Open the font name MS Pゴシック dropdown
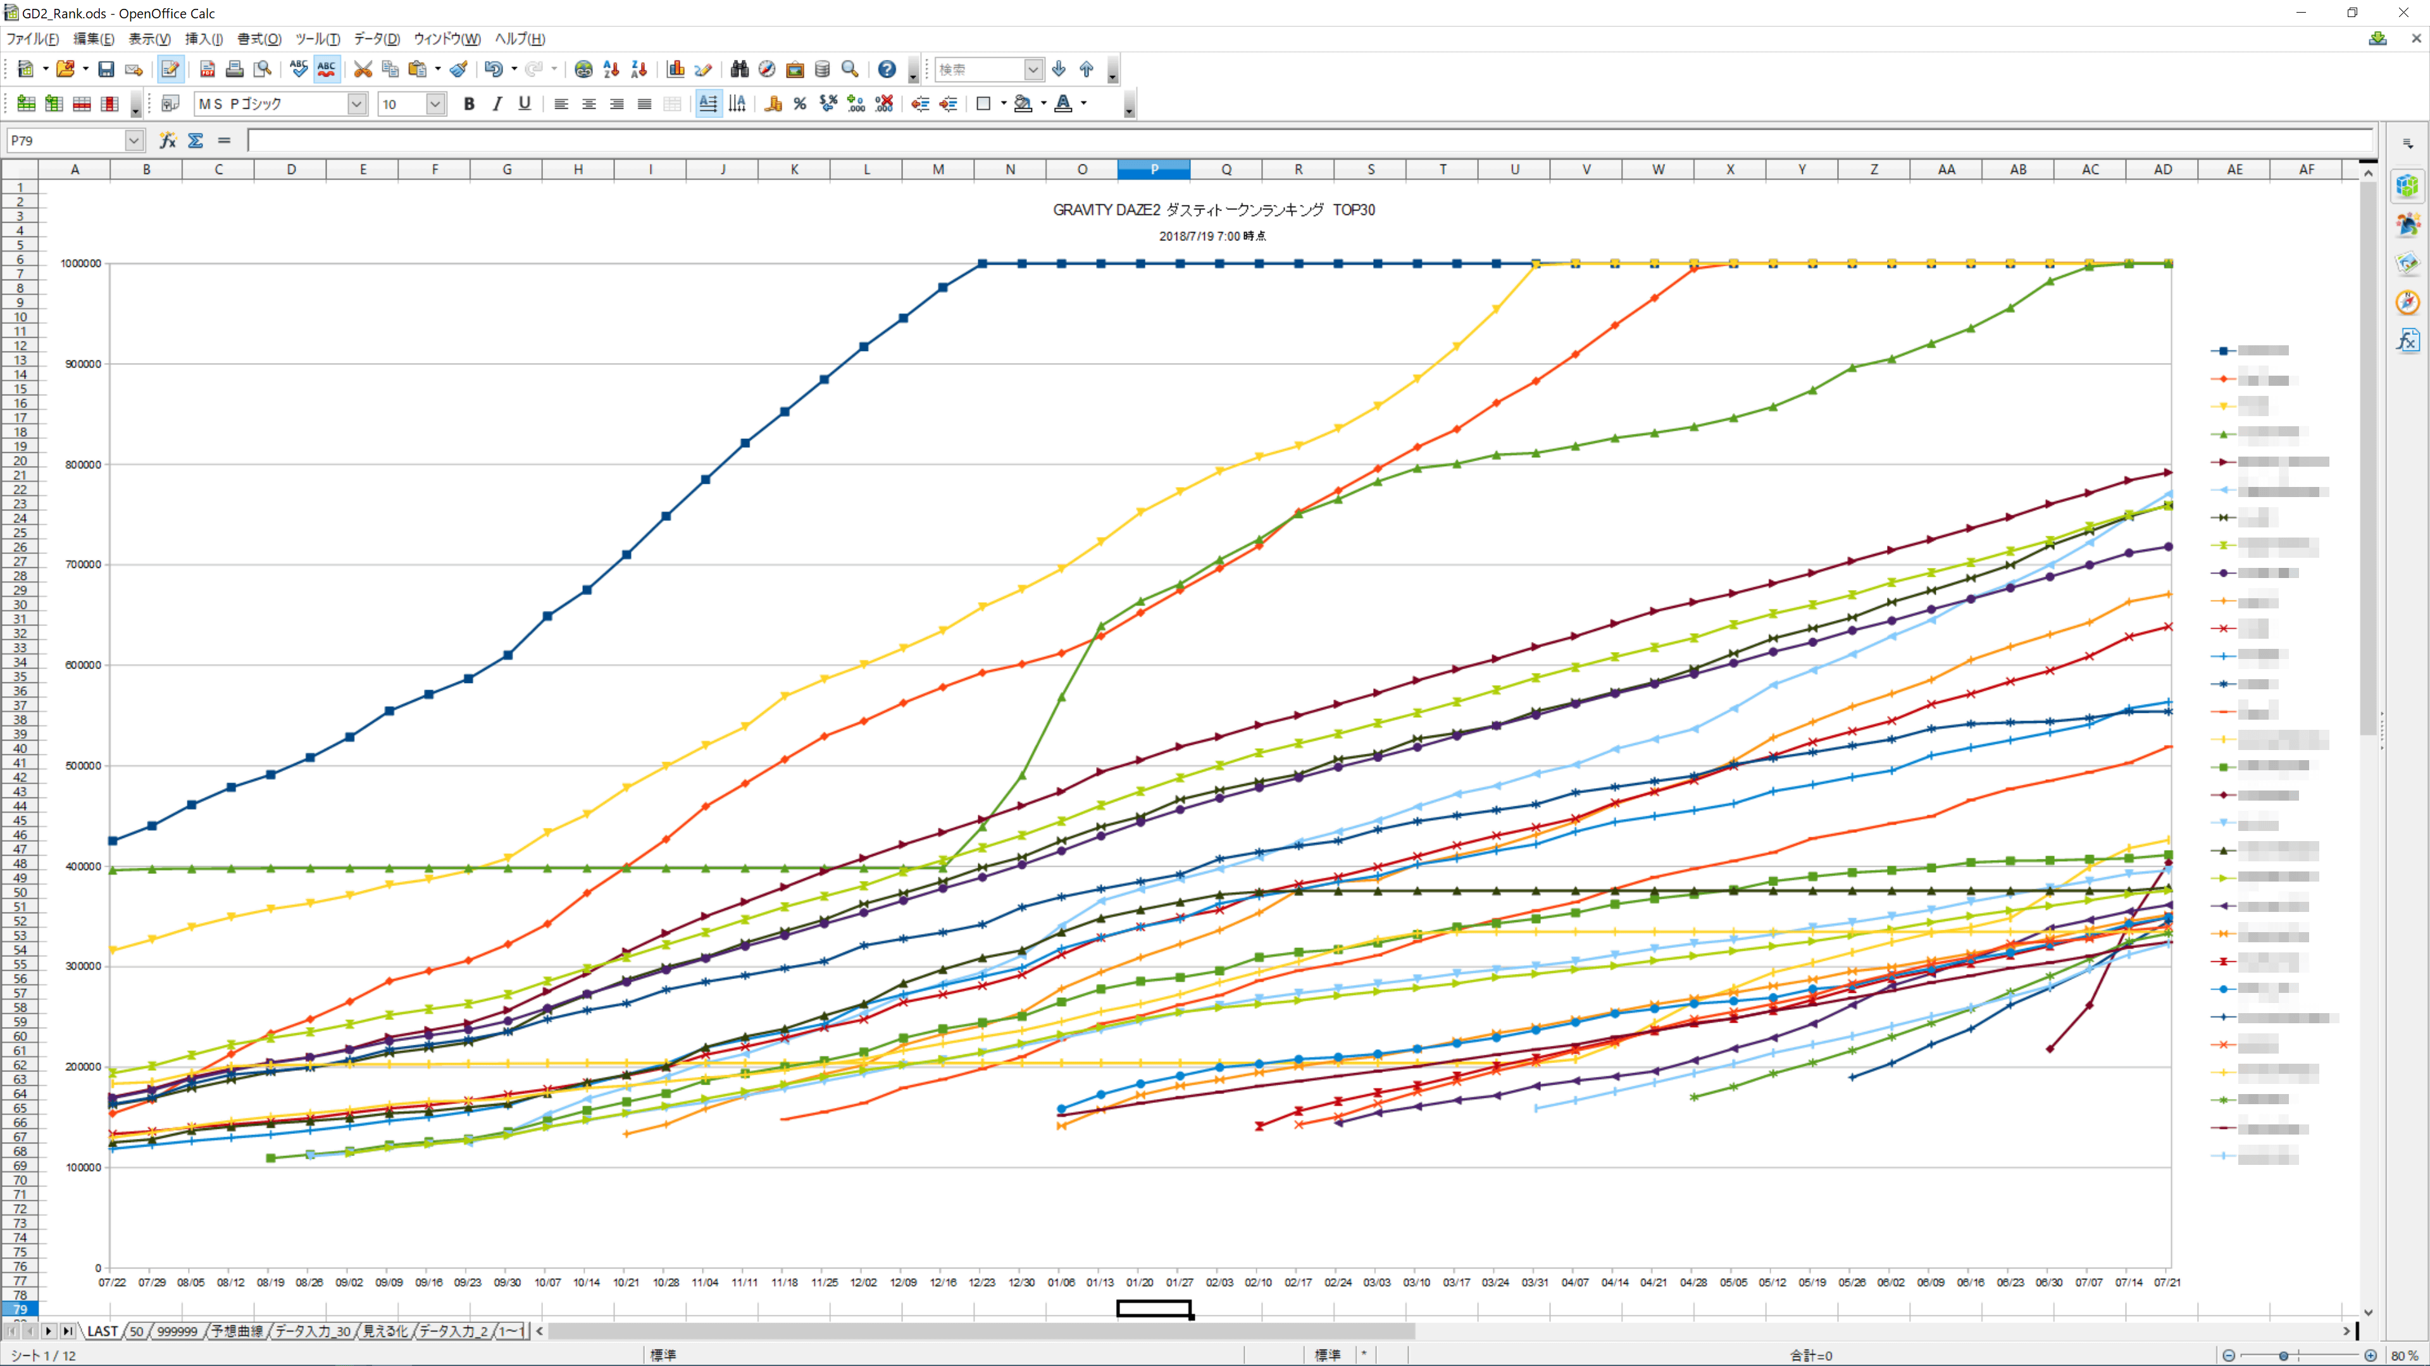 coord(356,104)
